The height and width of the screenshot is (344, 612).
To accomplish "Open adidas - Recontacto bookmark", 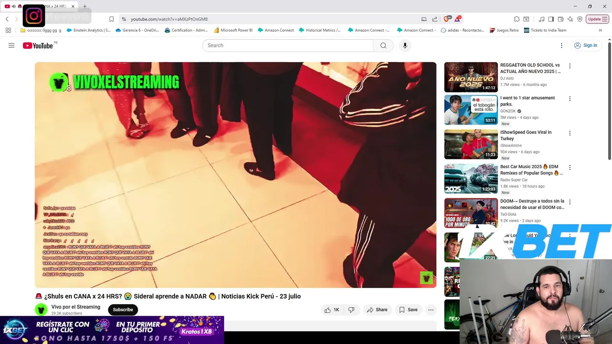I will tap(462, 30).
